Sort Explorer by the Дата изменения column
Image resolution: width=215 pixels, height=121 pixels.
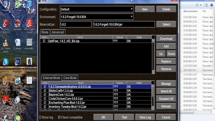[x=190, y=11]
